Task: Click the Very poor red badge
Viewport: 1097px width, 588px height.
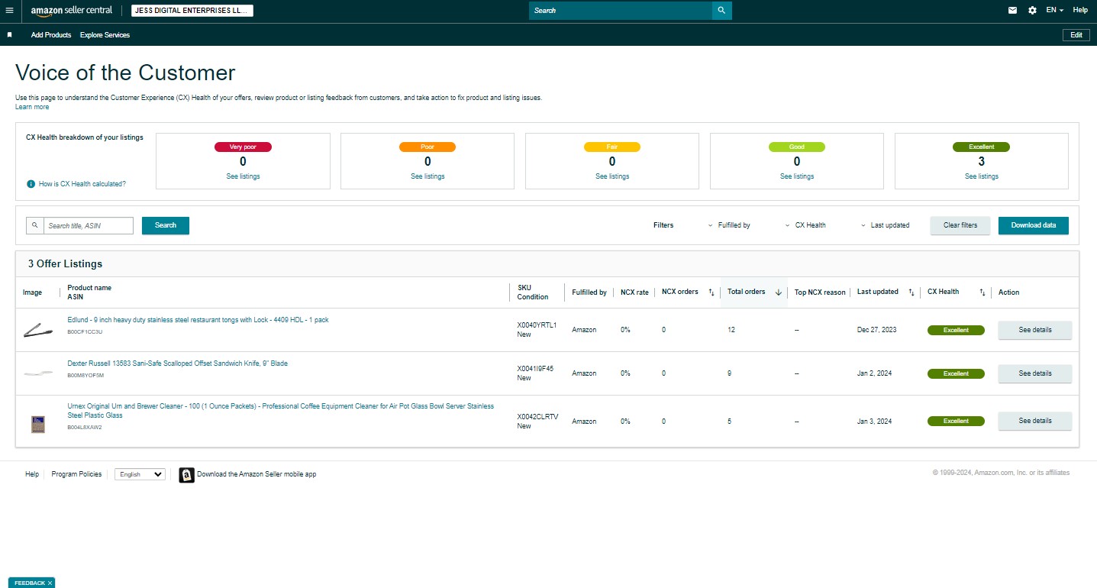Action: coord(243,147)
